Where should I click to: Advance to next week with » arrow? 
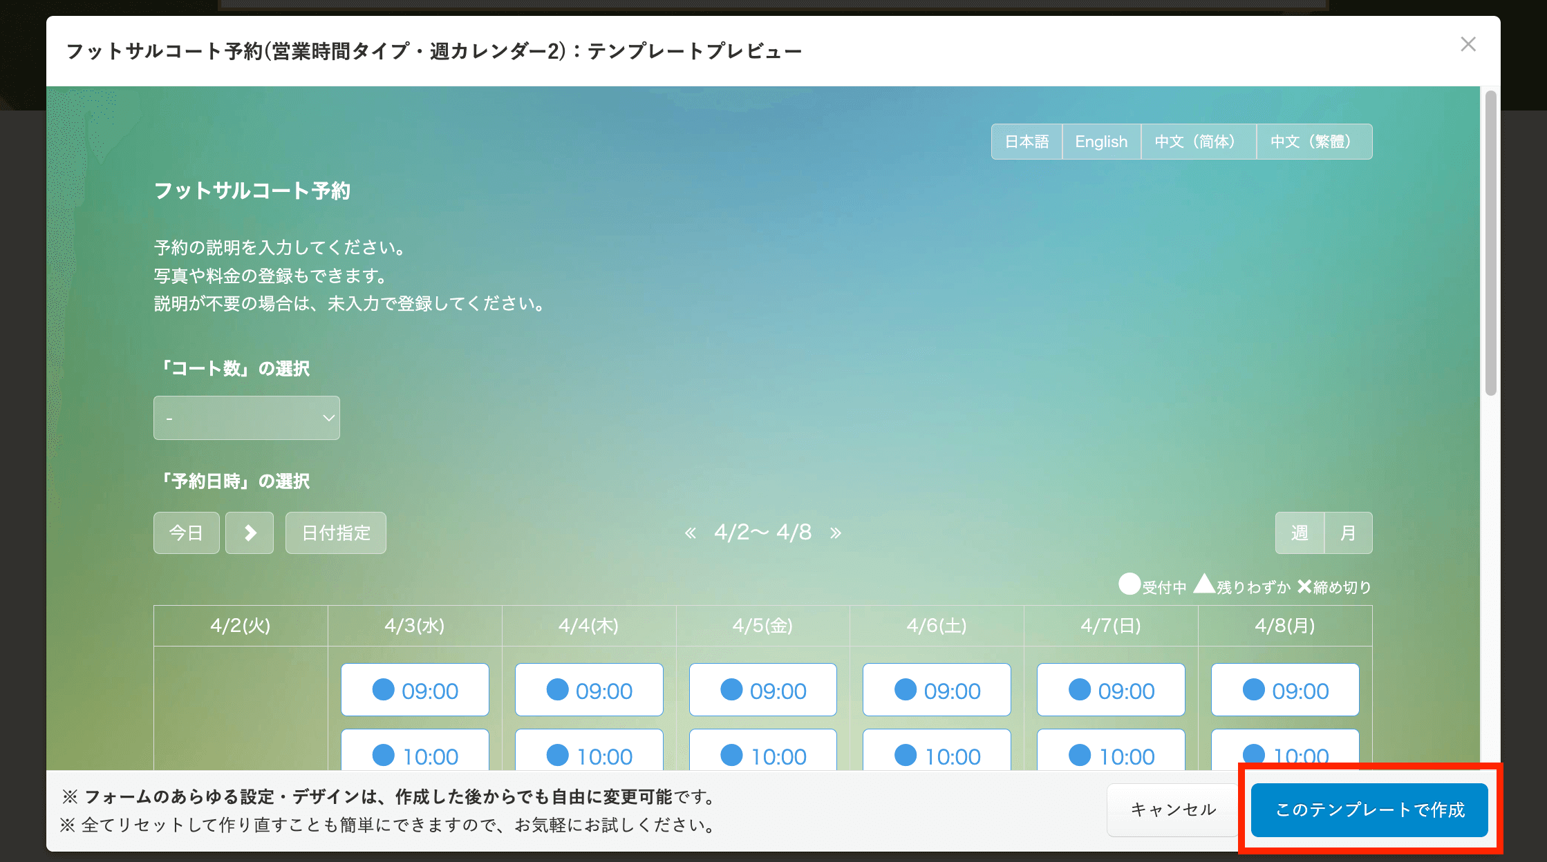coord(836,533)
